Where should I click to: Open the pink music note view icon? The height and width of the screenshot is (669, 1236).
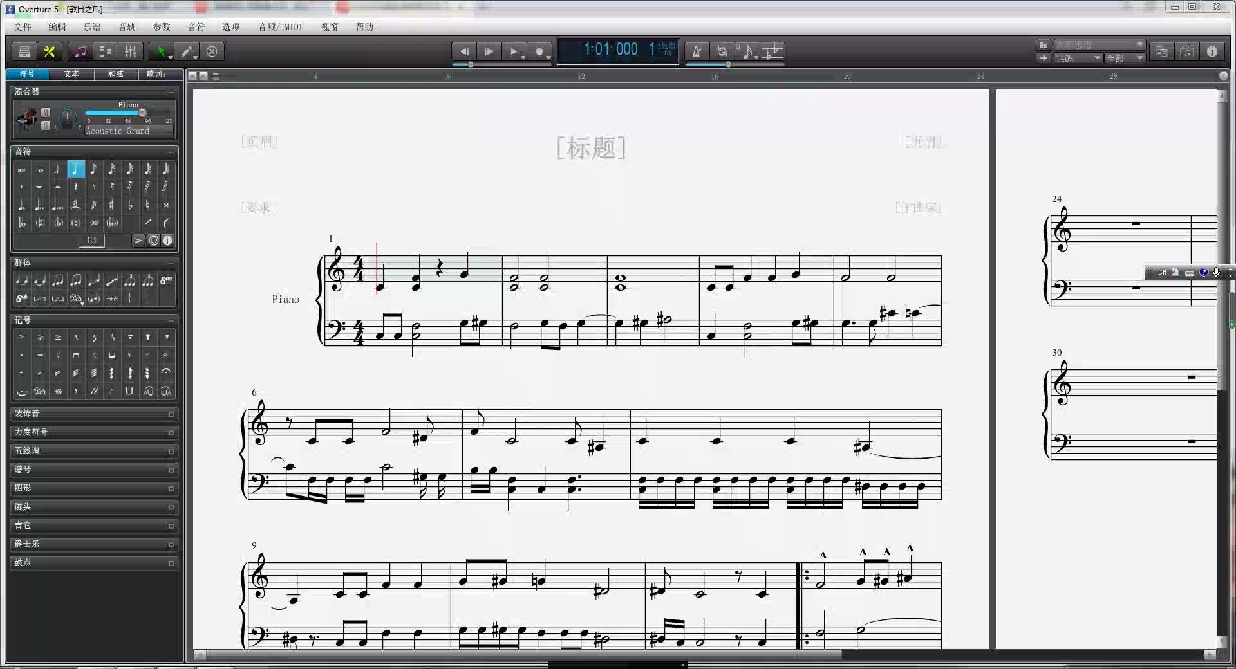click(x=81, y=51)
